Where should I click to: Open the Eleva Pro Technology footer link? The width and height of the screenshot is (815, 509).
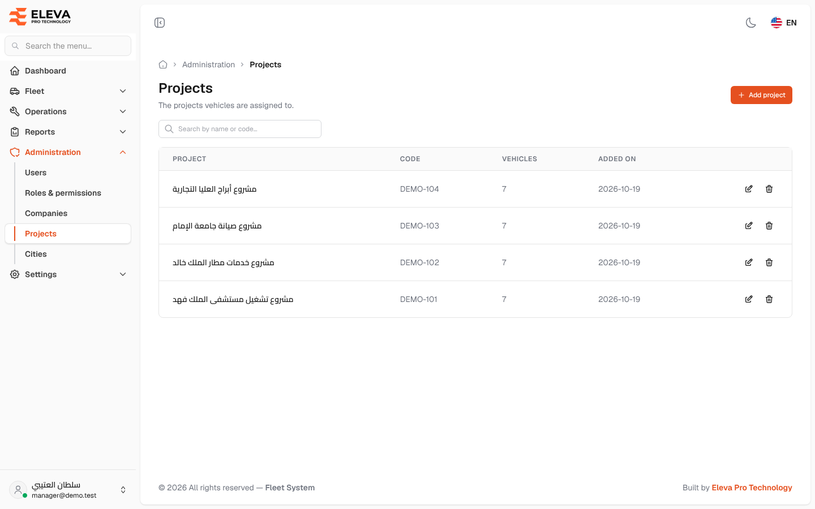(x=752, y=488)
